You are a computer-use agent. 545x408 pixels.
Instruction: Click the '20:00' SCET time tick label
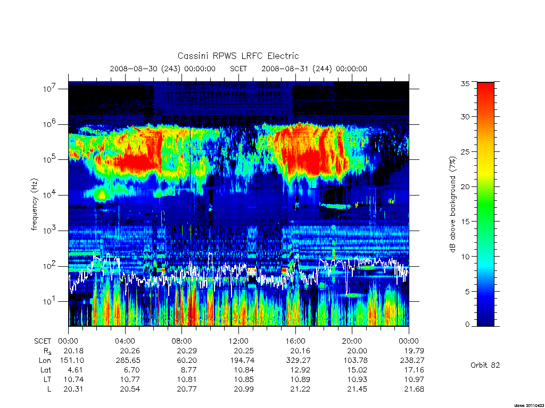coord(352,342)
